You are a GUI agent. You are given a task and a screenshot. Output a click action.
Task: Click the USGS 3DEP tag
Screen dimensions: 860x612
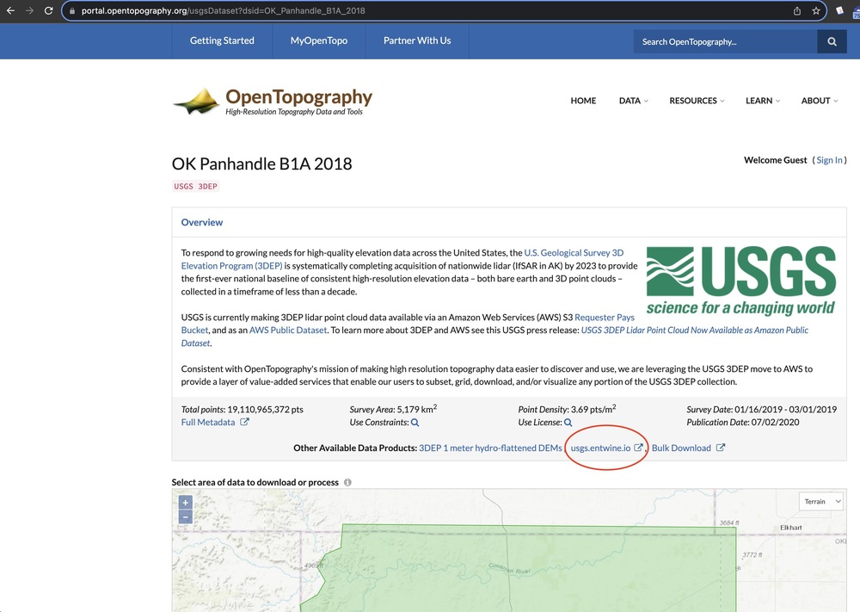coord(195,187)
